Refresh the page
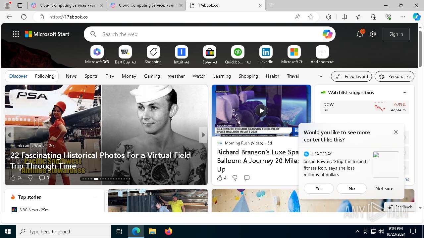424x238 pixels. [x=24, y=17]
